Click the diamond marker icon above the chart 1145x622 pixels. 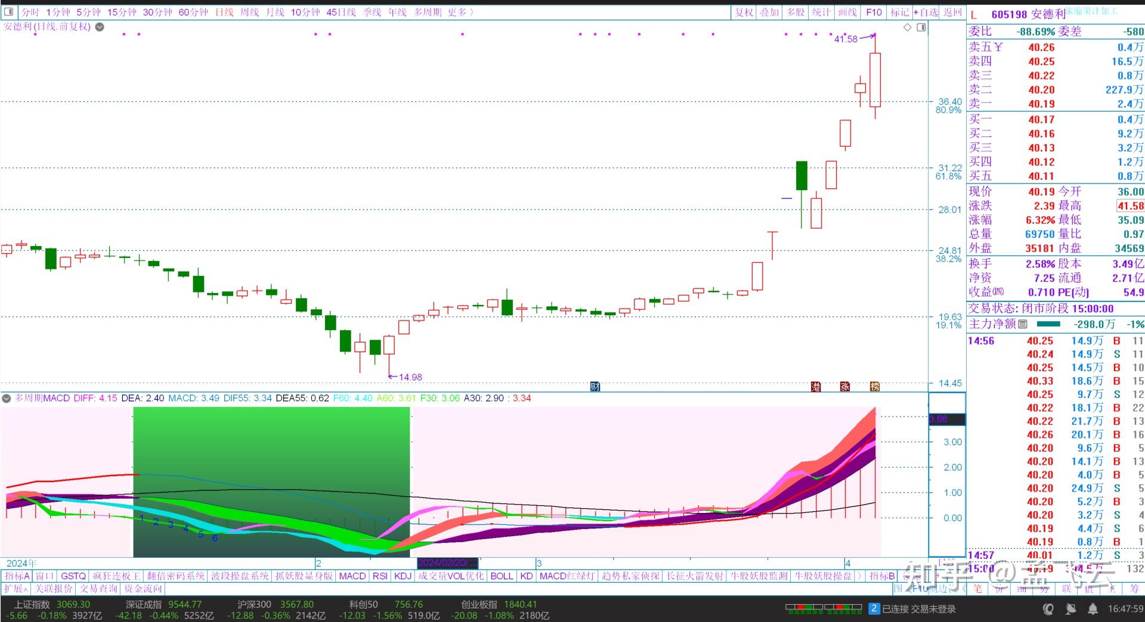coord(906,27)
